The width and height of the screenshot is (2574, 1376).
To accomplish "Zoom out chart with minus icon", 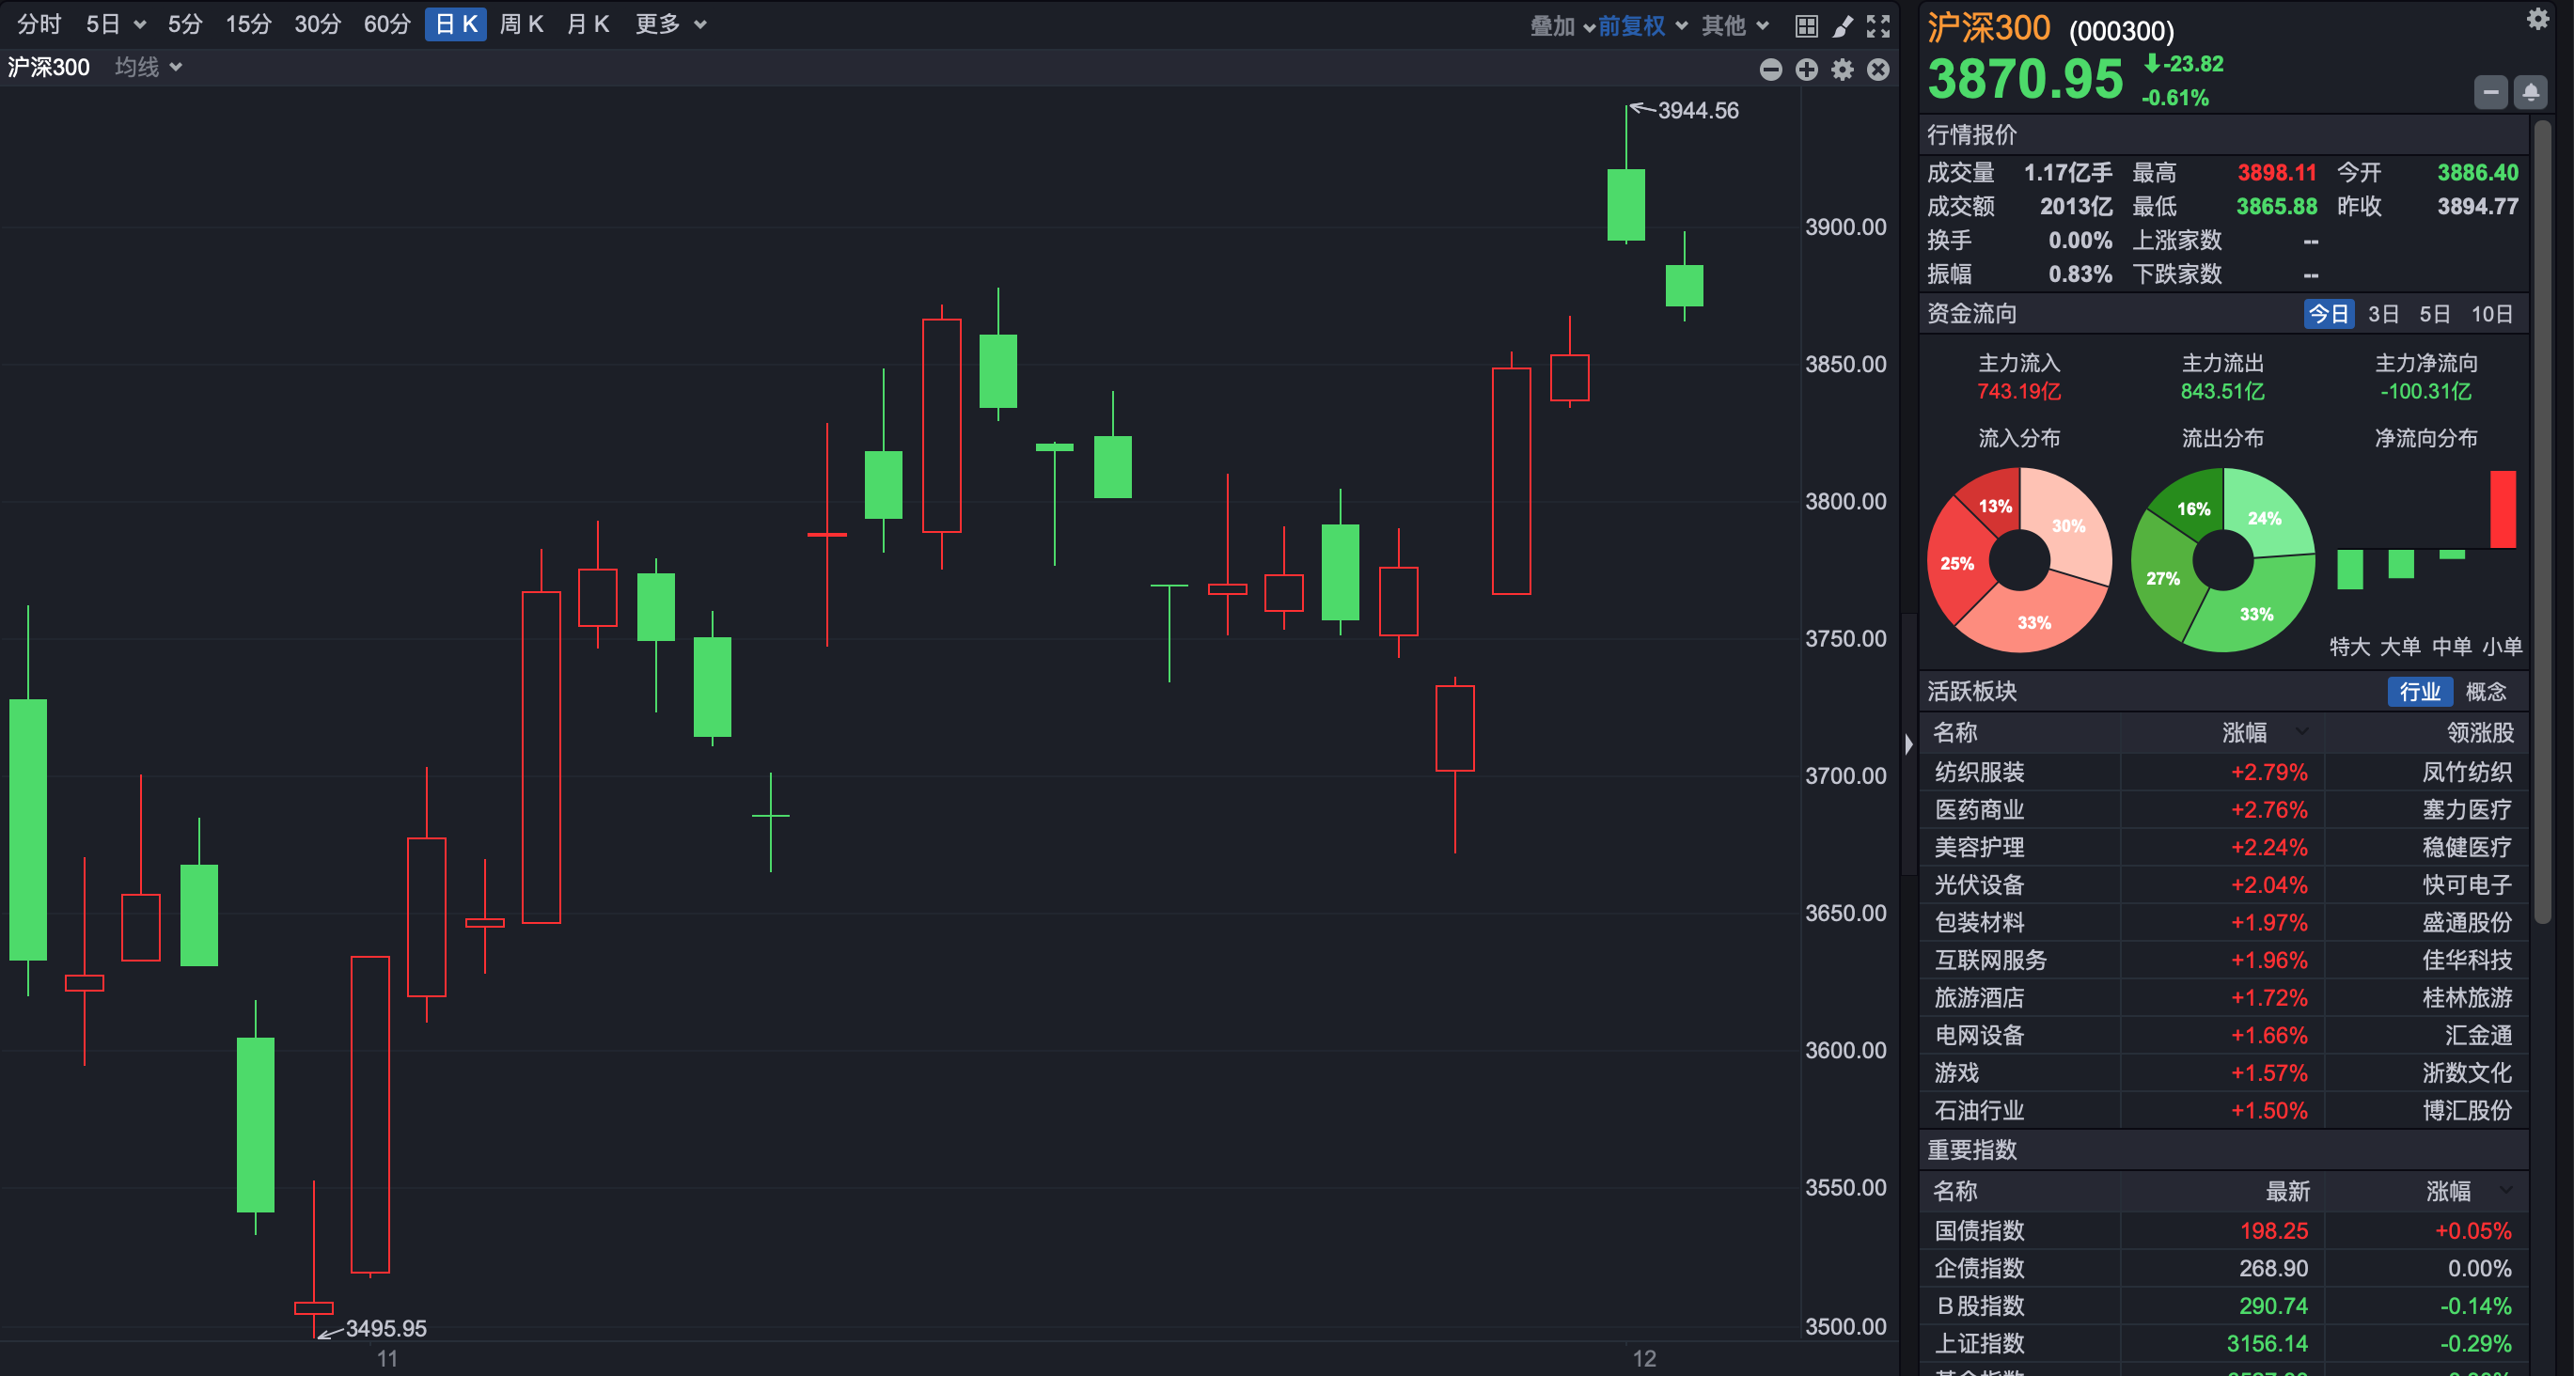I will pos(1770,69).
